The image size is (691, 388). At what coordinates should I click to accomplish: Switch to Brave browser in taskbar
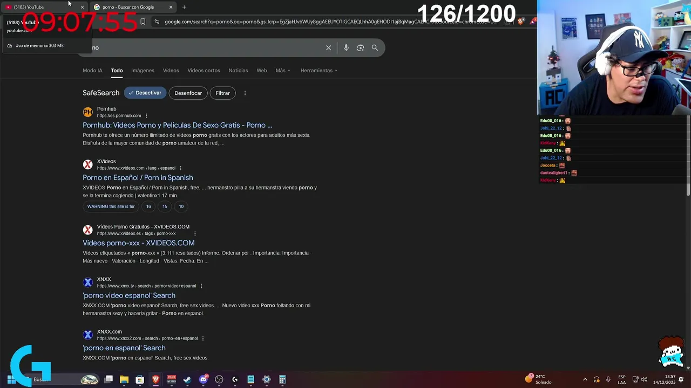[155, 379]
